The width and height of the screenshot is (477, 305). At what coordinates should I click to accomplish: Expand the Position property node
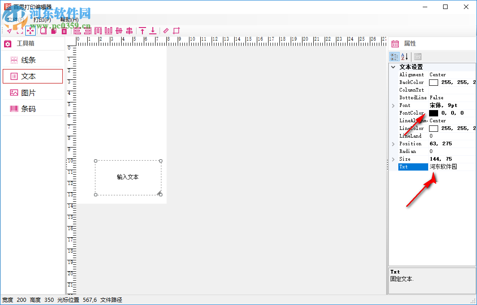(x=393, y=143)
